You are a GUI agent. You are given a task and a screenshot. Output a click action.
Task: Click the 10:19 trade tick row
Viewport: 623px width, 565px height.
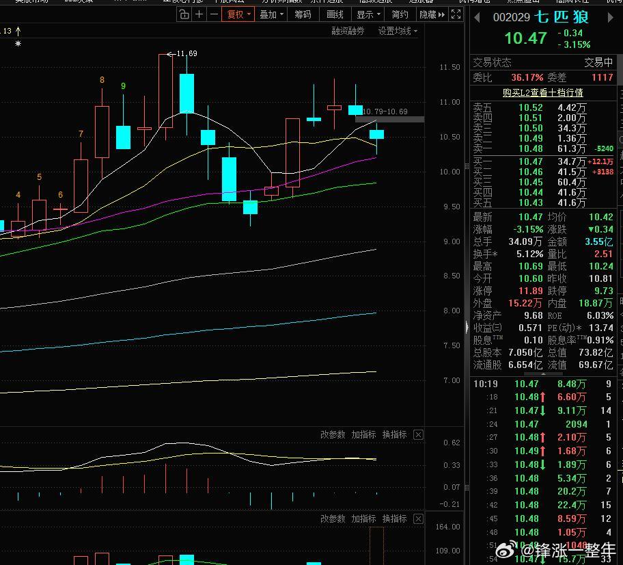[543, 384]
